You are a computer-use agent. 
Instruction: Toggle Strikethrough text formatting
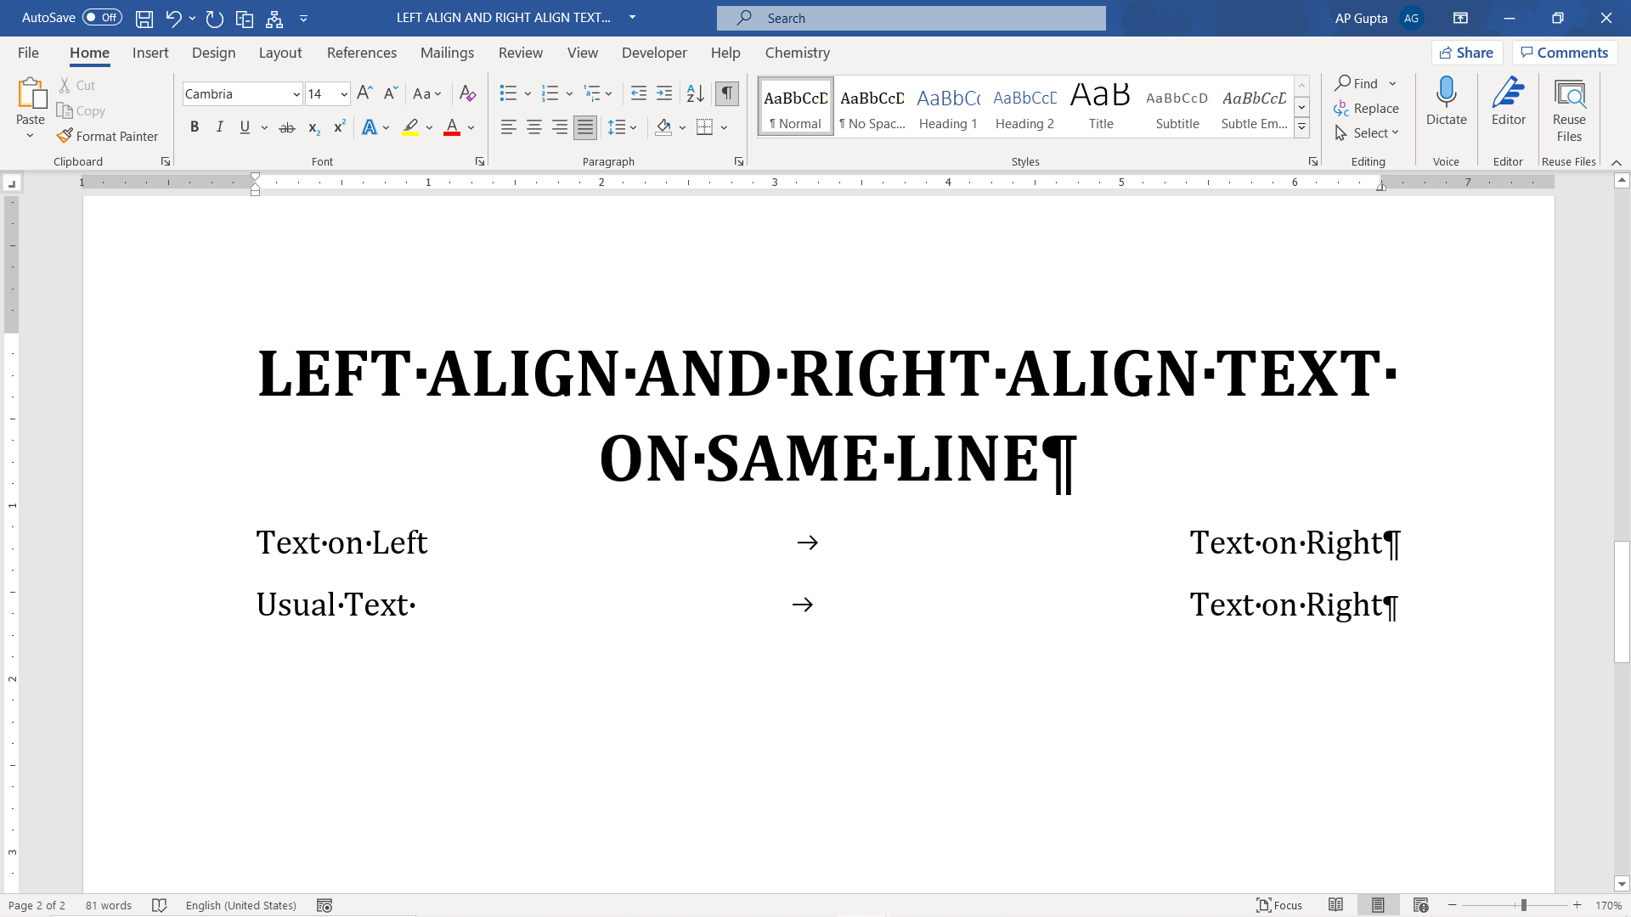coord(287,127)
